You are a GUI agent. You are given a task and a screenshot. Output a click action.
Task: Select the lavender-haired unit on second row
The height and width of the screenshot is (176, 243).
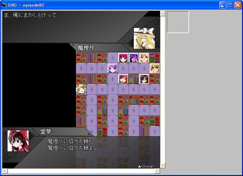pos(112,68)
